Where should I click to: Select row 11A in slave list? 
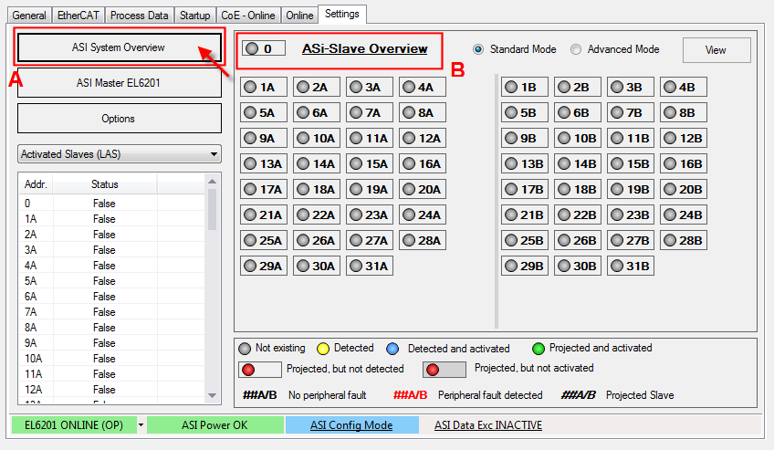(112, 374)
